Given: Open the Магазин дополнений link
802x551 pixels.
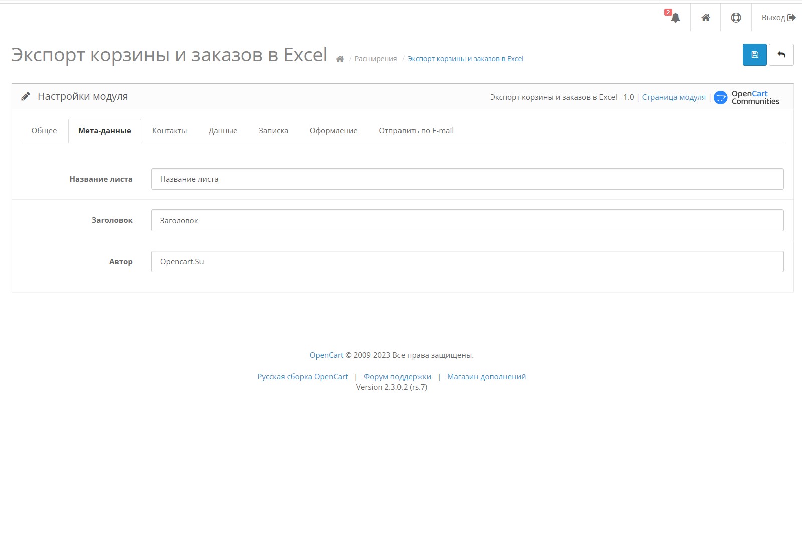Looking at the screenshot, I should 486,377.
